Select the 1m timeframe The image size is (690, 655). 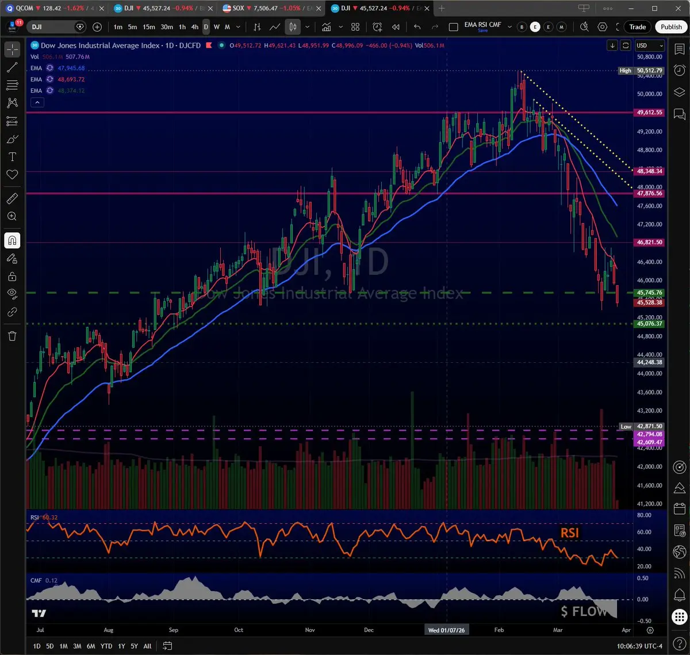[118, 27]
